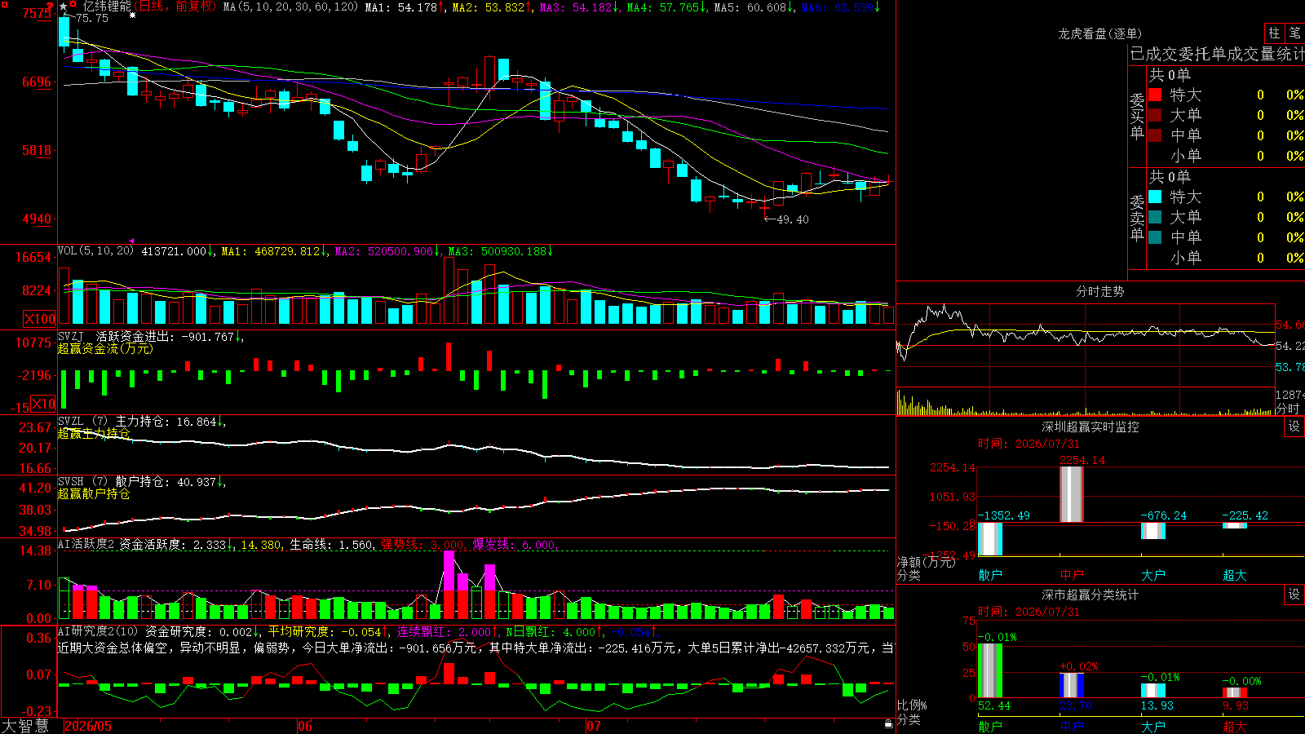Click the cyan 特大 swatch under 委卖单
This screenshot has height=734, width=1305.
1155,197
